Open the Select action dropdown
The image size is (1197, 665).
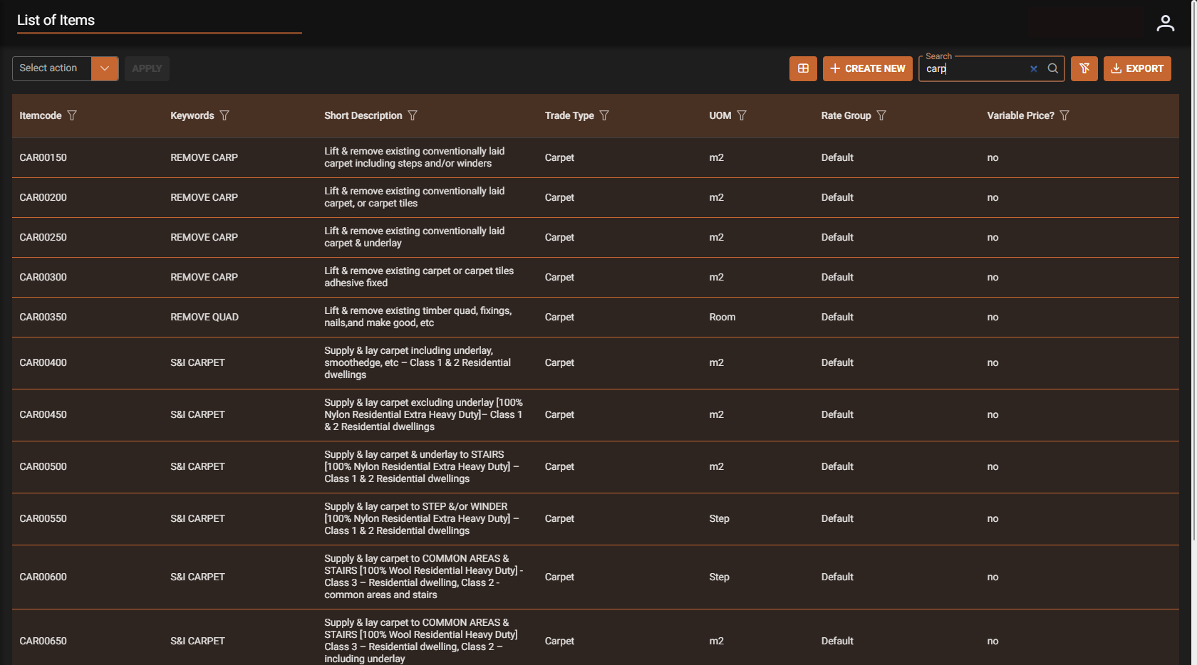(51, 68)
